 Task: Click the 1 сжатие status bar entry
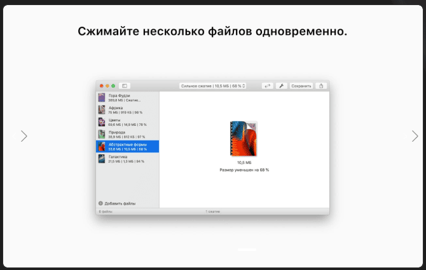click(x=213, y=212)
